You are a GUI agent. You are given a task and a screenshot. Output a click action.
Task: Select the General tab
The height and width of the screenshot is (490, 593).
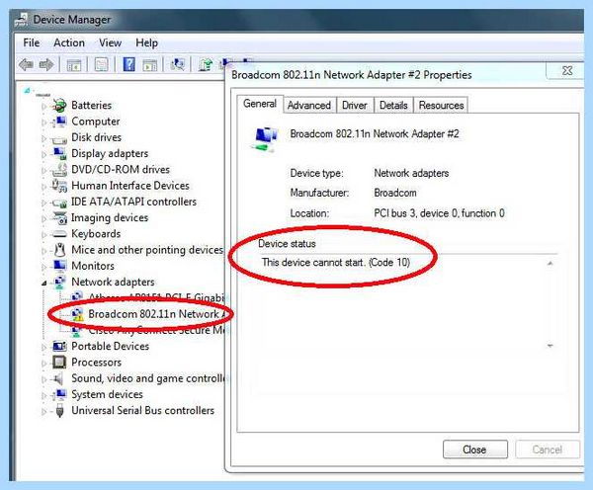(x=260, y=104)
